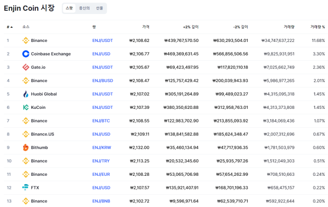
Task: Switch to the 종신의 tab
Action: pos(84,8)
